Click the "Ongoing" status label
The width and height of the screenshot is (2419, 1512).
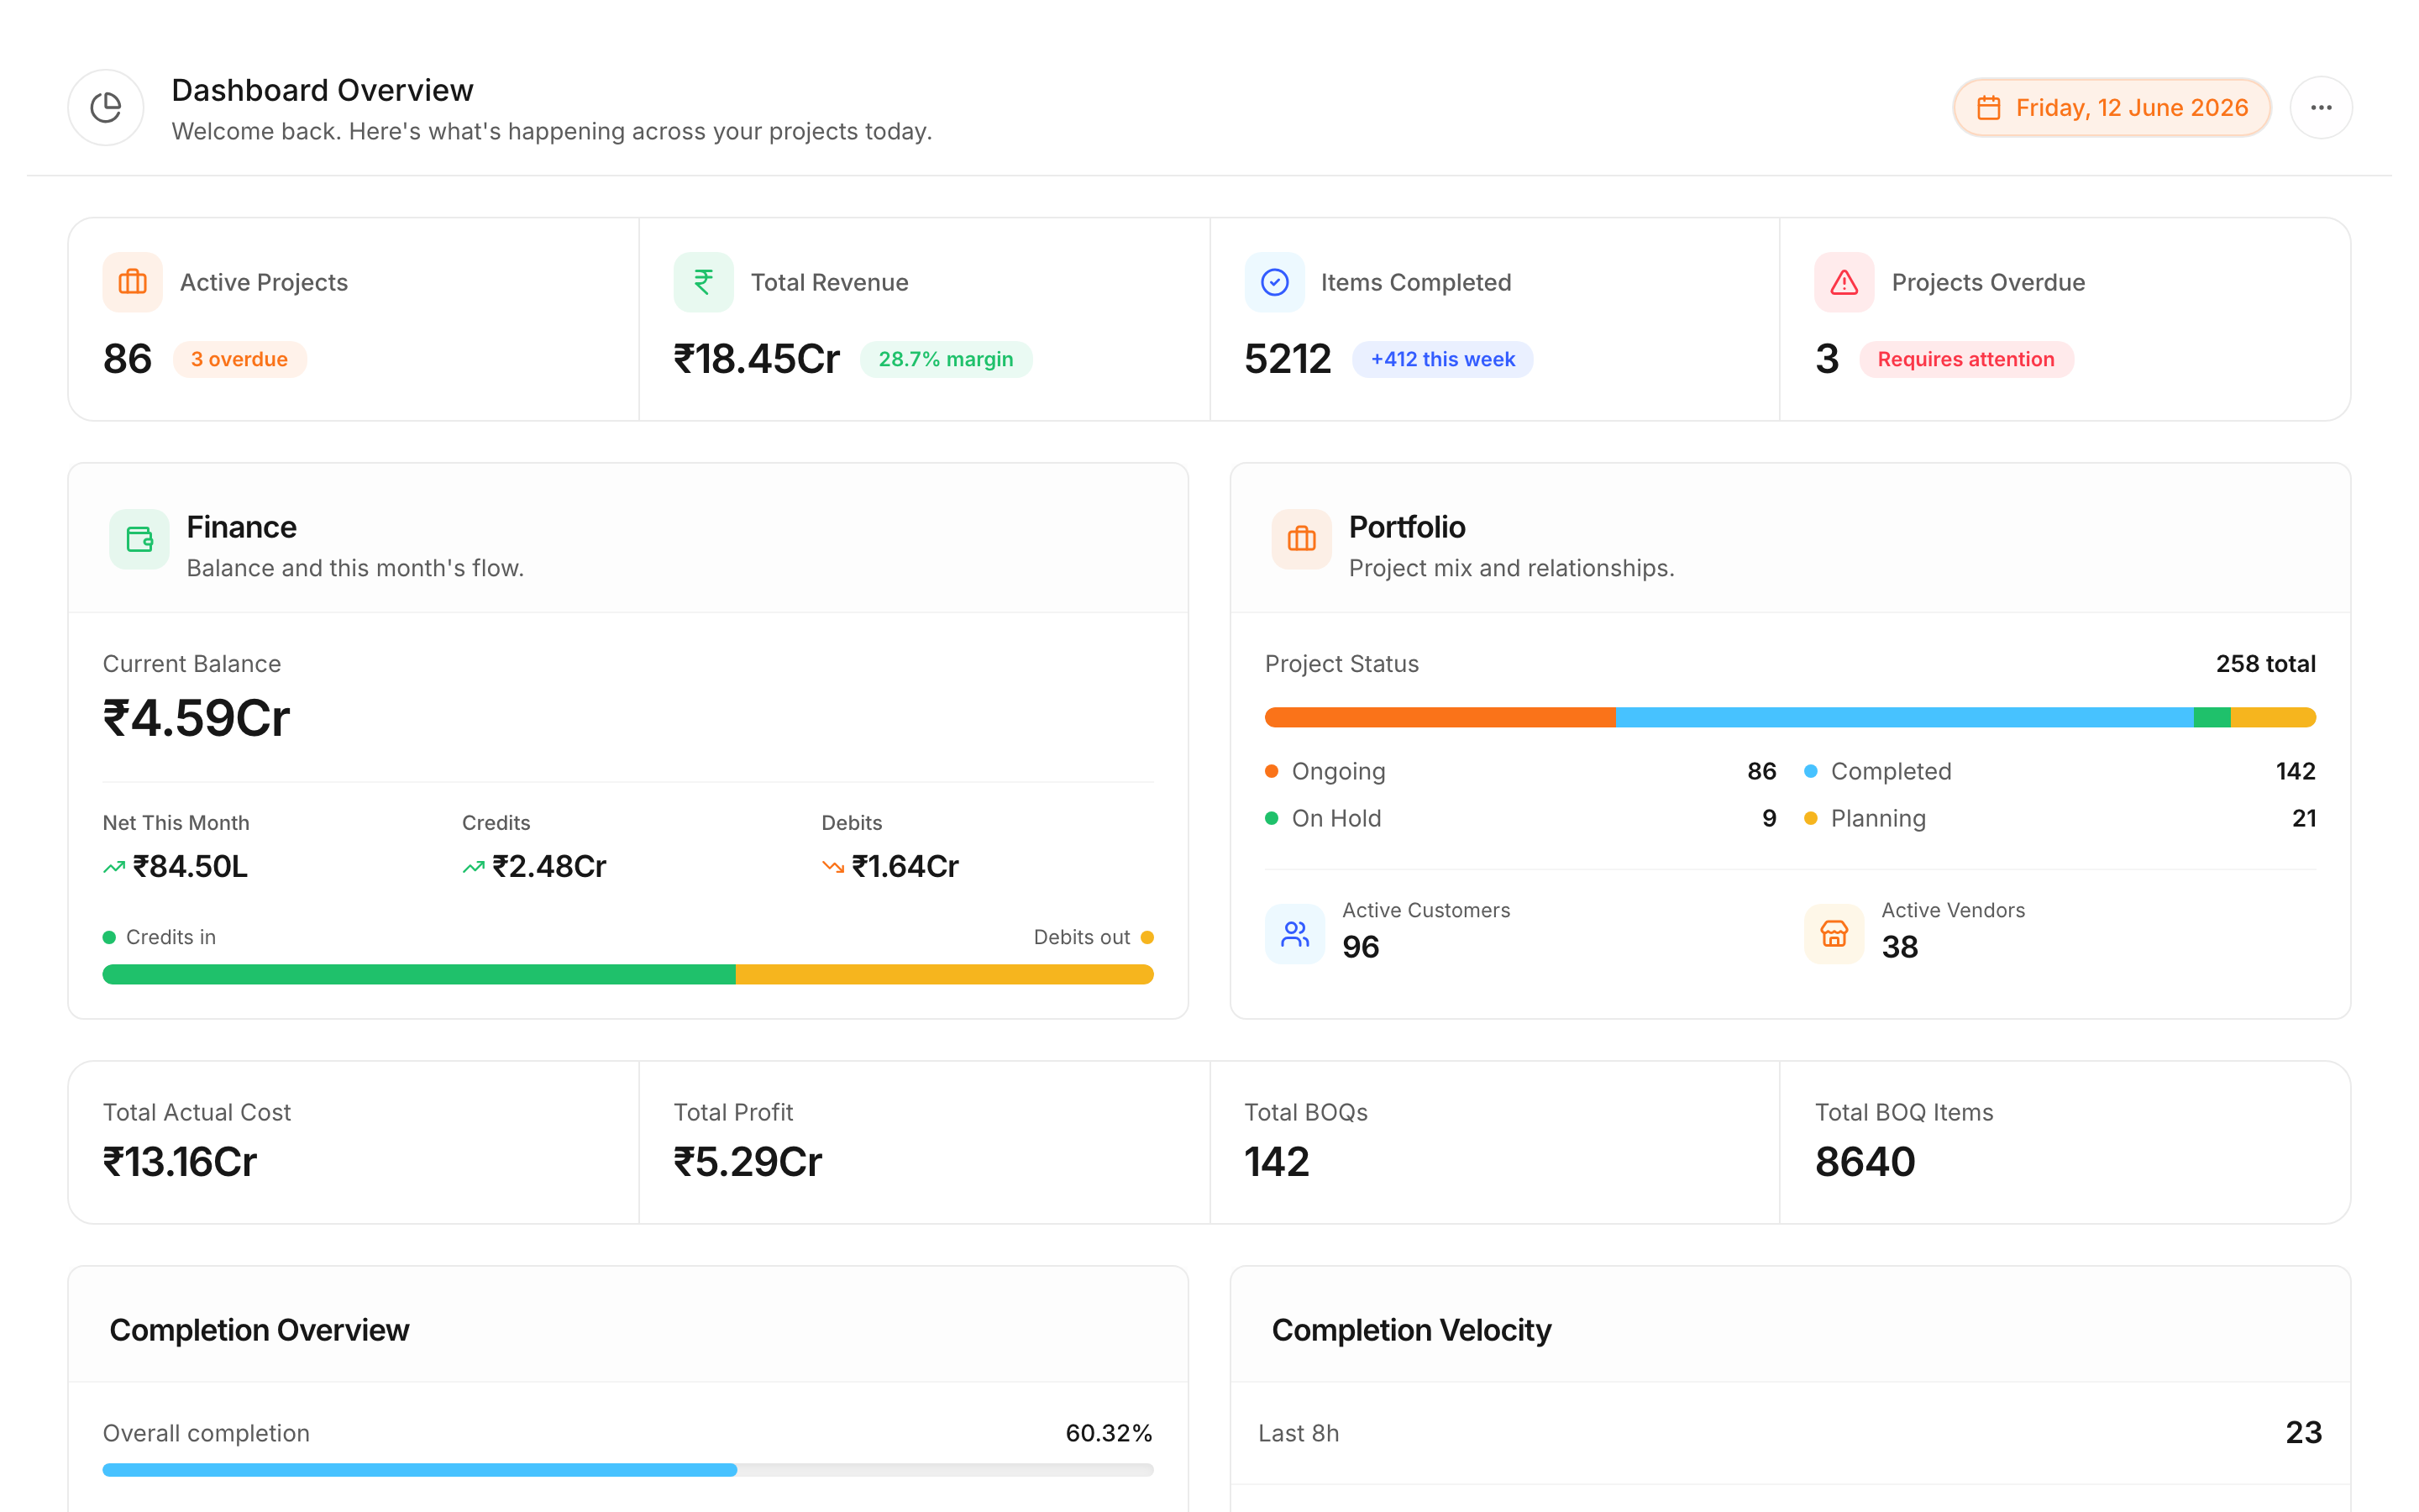(x=1339, y=771)
